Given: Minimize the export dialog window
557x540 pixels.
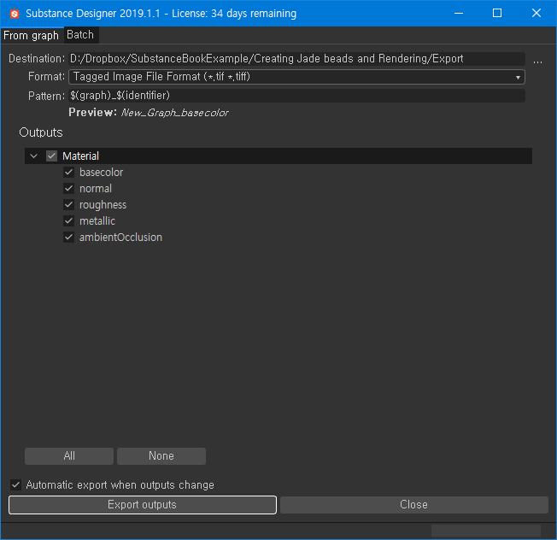Looking at the screenshot, I should click(459, 14).
